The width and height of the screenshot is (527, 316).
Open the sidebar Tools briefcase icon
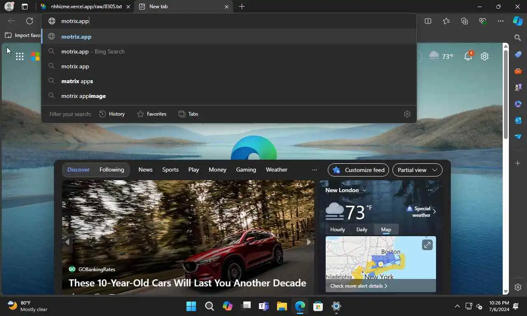518,71
